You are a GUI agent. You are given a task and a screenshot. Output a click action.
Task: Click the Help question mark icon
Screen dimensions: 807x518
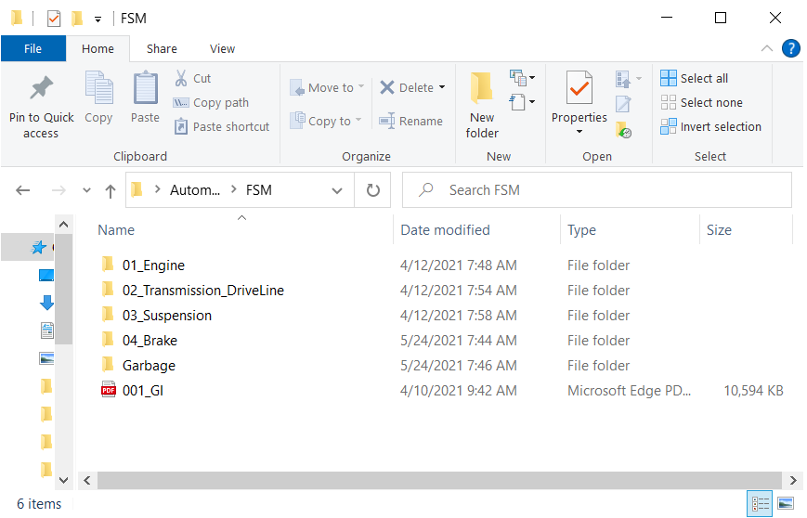pyautogui.click(x=791, y=49)
